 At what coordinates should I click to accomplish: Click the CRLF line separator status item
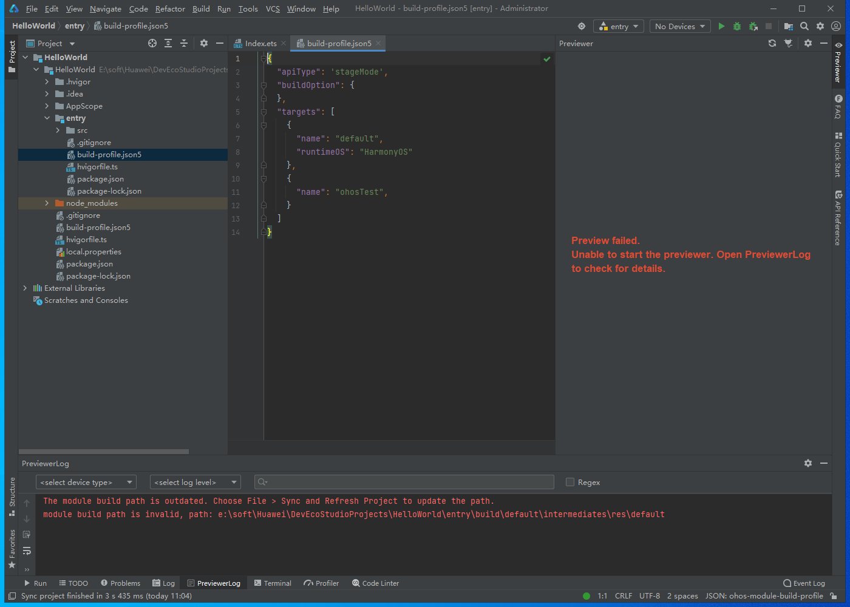point(624,596)
